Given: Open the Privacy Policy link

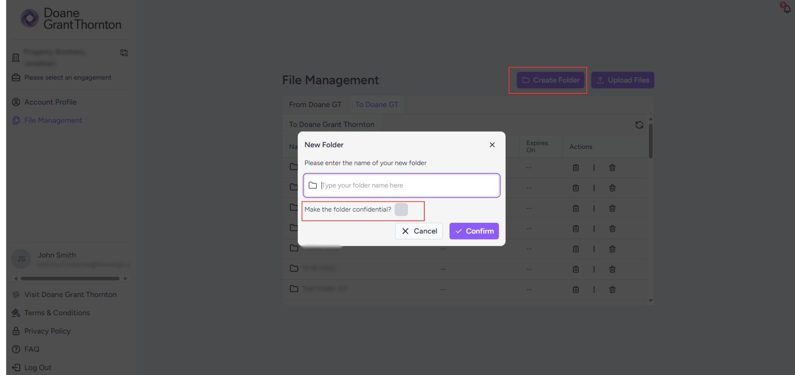Looking at the screenshot, I should coord(47,331).
